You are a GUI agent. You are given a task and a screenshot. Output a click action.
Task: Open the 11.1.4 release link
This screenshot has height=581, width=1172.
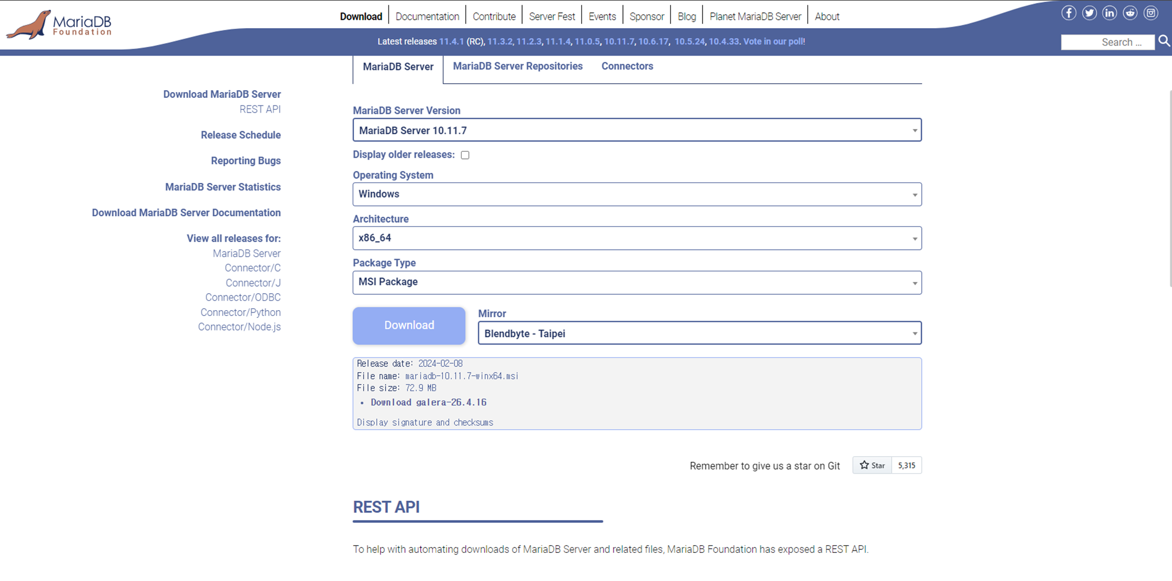(558, 42)
